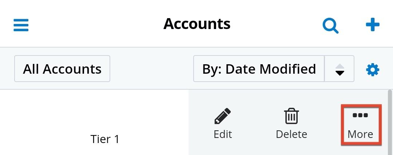
Task: Click the pencil Edit icon
Action: pos(223,117)
